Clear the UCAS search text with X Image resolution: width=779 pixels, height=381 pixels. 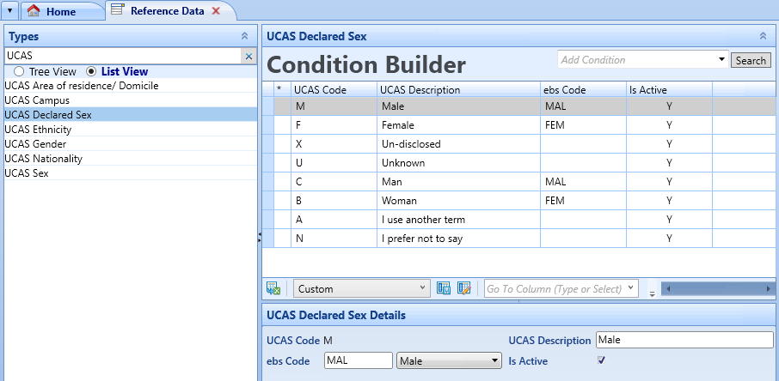pos(248,56)
